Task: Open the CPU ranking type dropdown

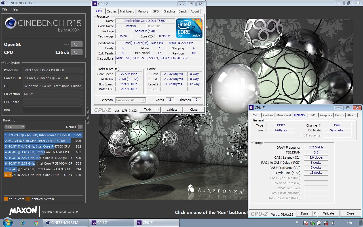Action: (x=14, y=127)
